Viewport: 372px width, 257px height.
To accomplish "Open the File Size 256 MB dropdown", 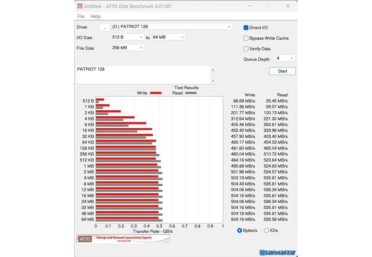I will coord(128,48).
